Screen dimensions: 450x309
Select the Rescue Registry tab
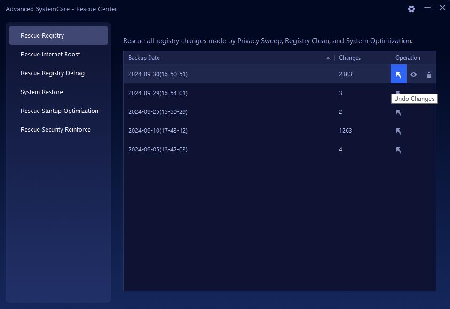(59, 35)
